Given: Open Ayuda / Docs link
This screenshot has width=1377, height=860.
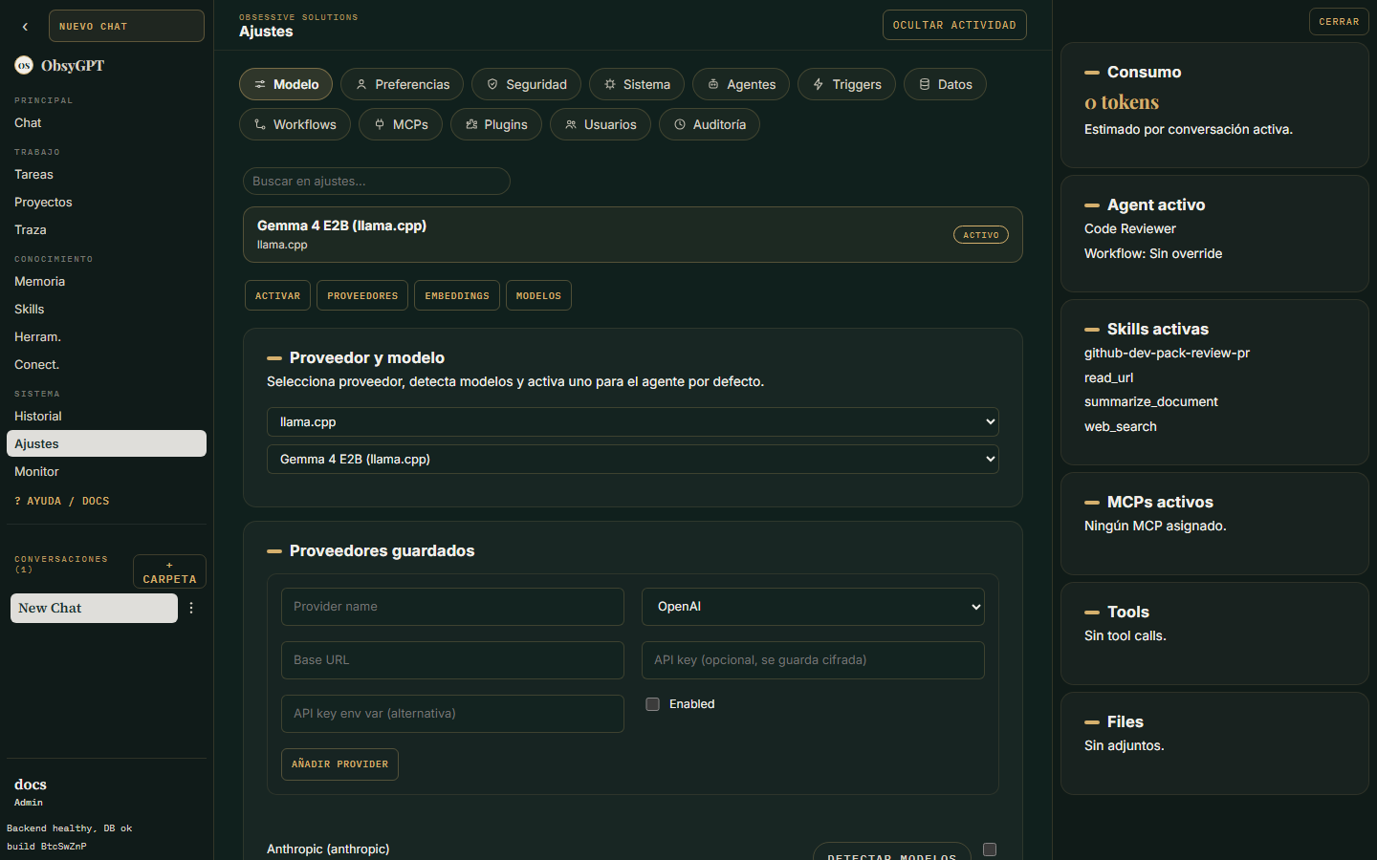Looking at the screenshot, I should (x=62, y=501).
